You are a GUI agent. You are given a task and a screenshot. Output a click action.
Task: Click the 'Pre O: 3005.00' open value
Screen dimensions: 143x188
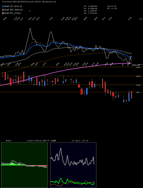click(x=90, y=6)
